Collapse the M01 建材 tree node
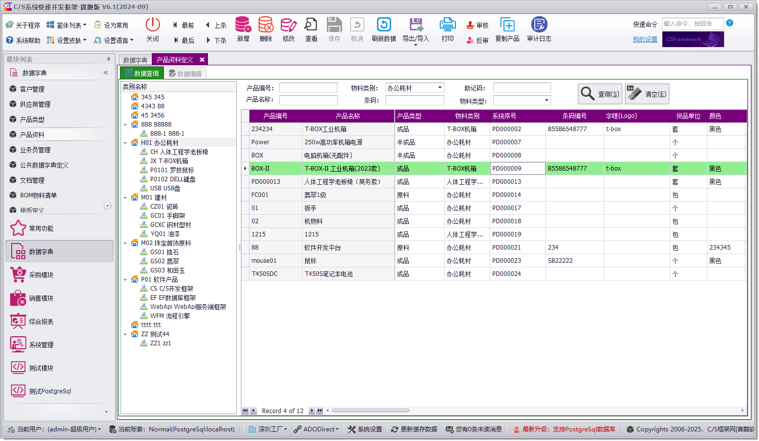Screen dimensions: 759x441 (125, 198)
